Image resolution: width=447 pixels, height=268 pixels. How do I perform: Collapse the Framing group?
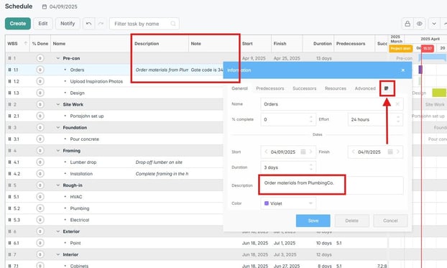click(58, 151)
